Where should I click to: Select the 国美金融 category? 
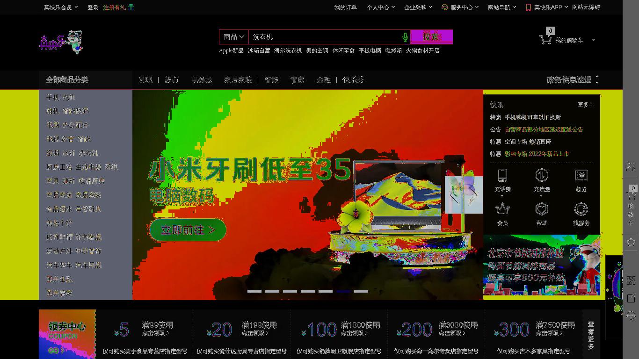point(59,279)
